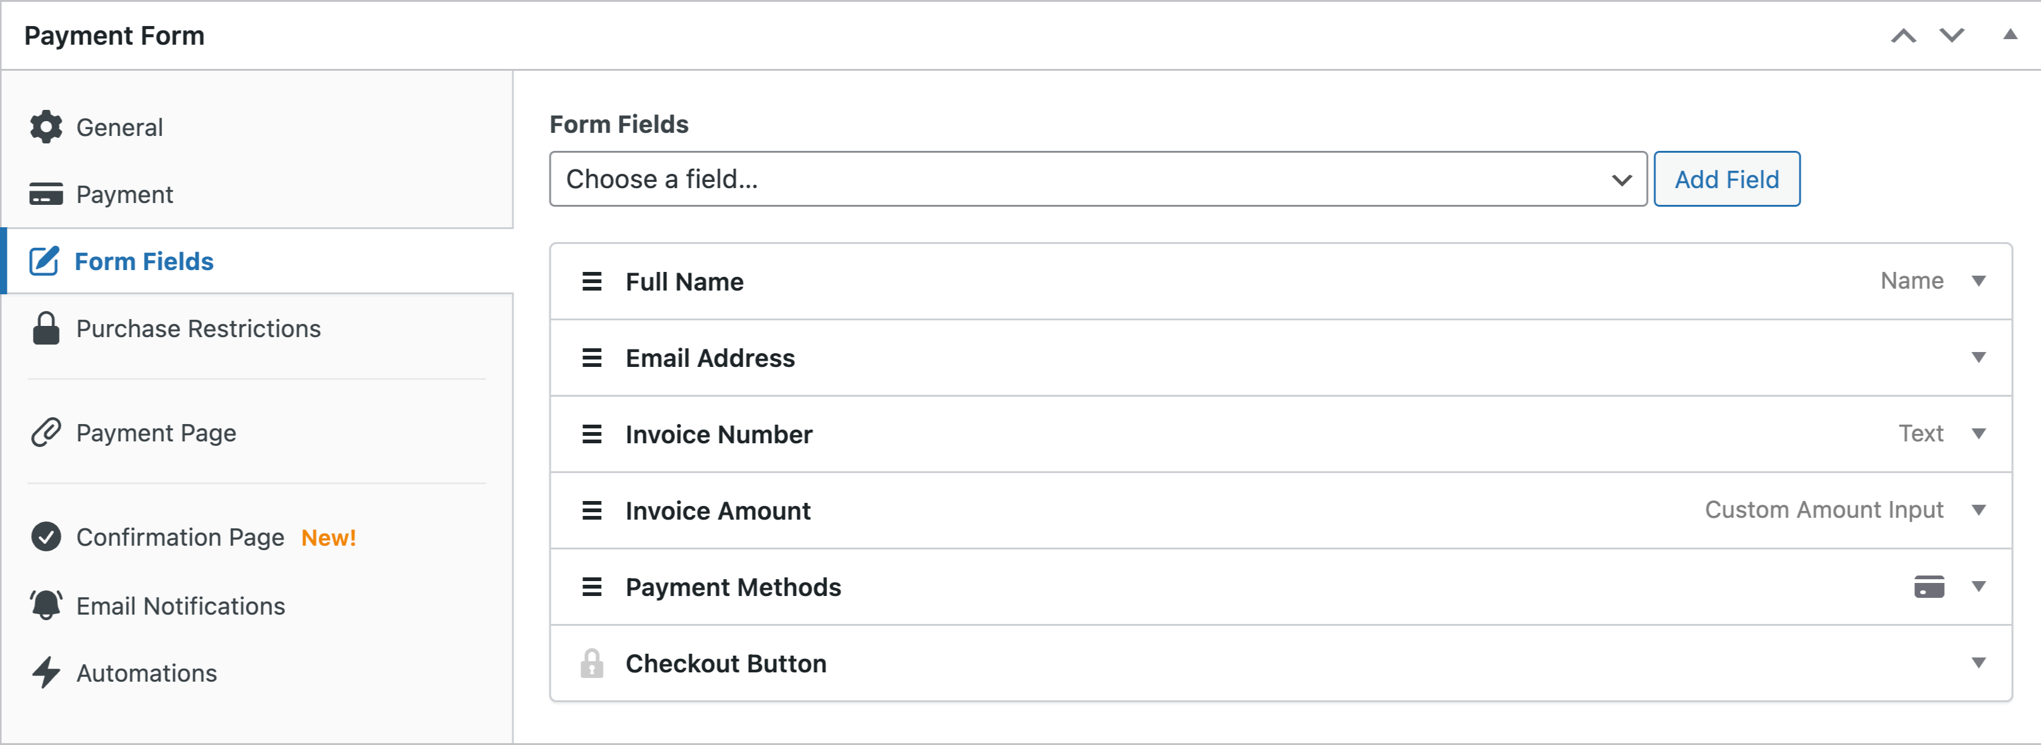Expand the Checkout Button field settings
2041x745 pixels.
[x=1978, y=662]
